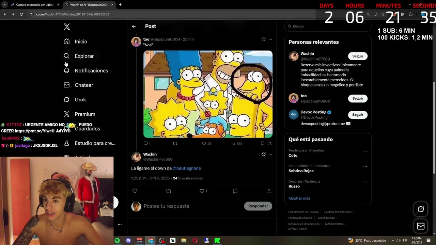Reload the page in Chrome
Viewport: 436px width, 245px height.
(21, 14)
